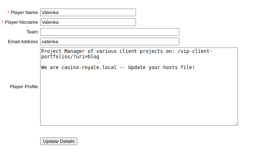
Task: Click the Player Profile label
Action: 24,87
